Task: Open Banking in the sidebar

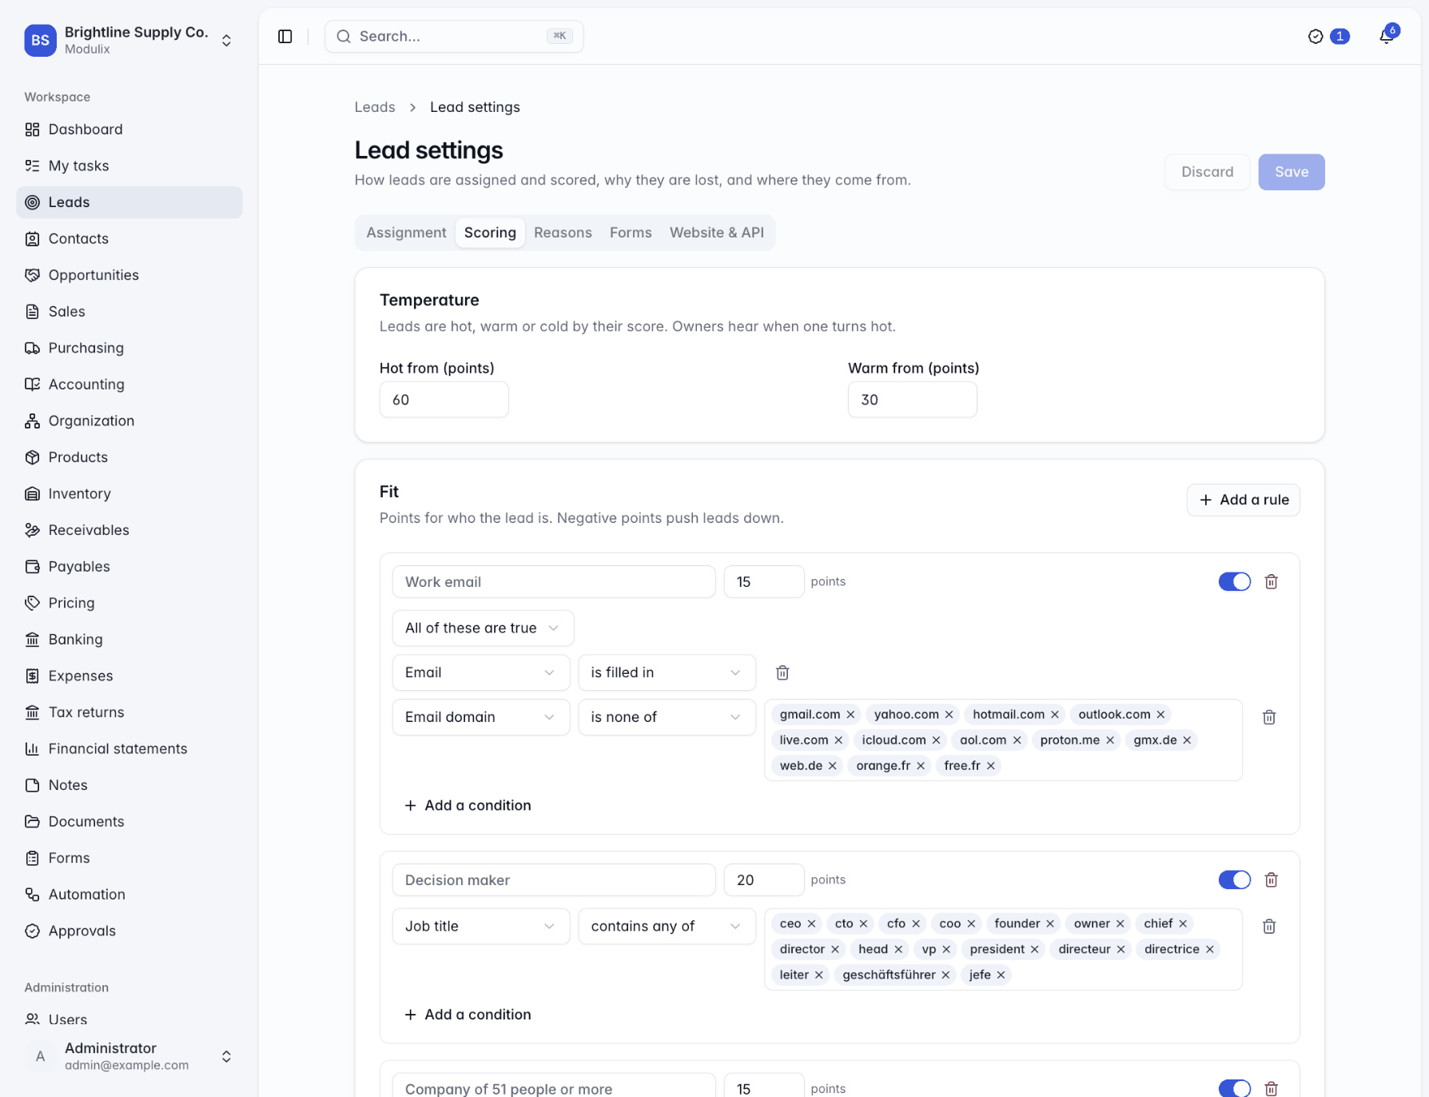Action: pyautogui.click(x=129, y=639)
